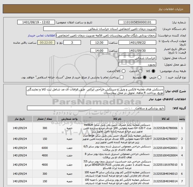Click quantity 4000 in row 4

point(45,155)
